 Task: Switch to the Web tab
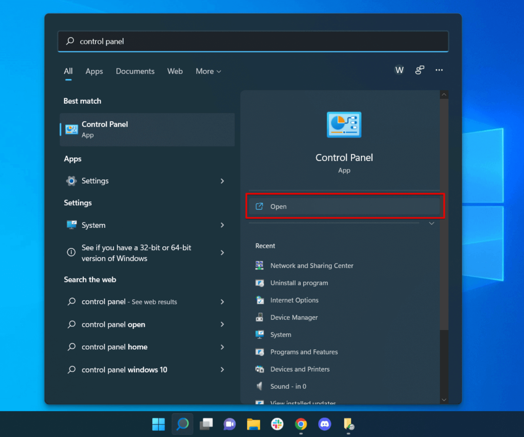coord(175,71)
